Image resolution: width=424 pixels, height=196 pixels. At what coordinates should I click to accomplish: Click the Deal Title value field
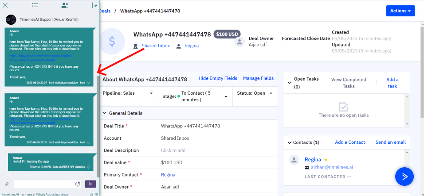pos(190,126)
